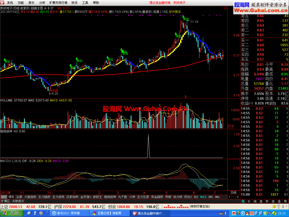Screen dimensions: 289x217
Task: Click the yellow upload status icon
Action: tap(274, 206)
